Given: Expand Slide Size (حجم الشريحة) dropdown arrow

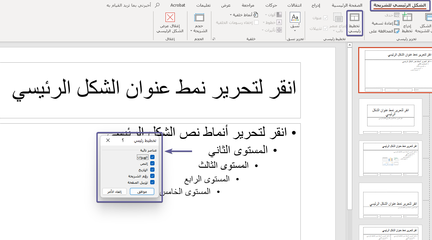Looking at the screenshot, I should pyautogui.click(x=191, y=31).
